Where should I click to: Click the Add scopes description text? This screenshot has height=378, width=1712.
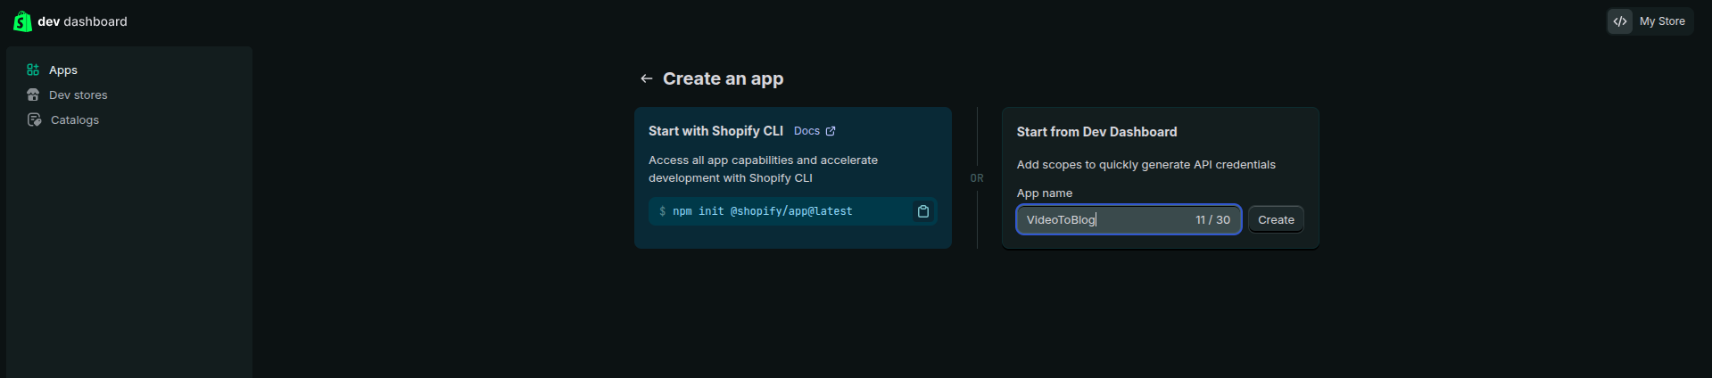coord(1146,165)
